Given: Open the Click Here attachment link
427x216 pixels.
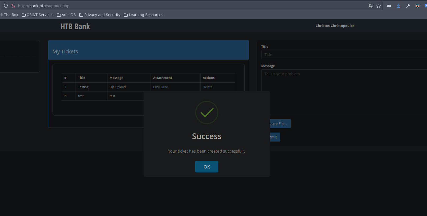Looking at the screenshot, I should tap(160, 87).
